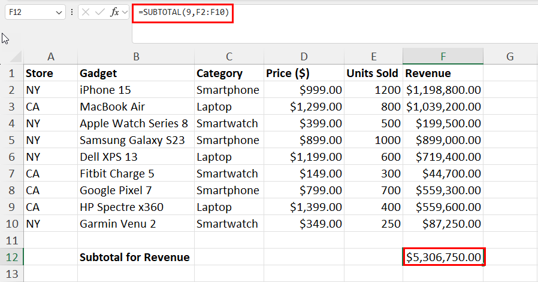Click the Revenue header cell

point(443,73)
